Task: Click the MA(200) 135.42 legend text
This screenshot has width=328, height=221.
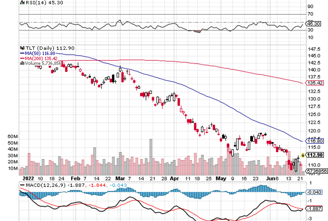Action: (x=41, y=59)
